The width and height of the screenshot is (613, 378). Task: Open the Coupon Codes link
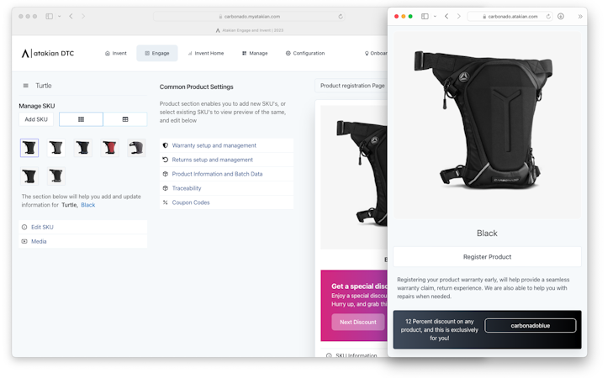[226, 202]
